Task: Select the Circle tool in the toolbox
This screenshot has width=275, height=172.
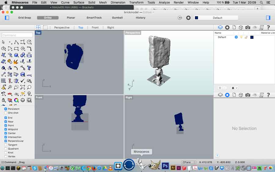Action: pos(29,42)
